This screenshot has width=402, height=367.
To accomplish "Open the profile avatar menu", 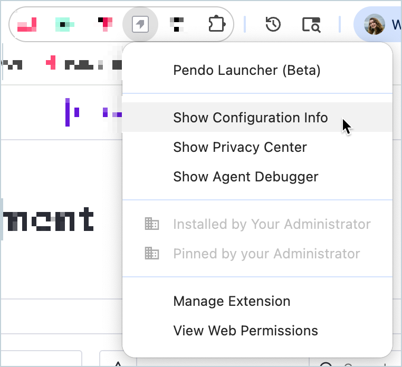I will tap(375, 24).
